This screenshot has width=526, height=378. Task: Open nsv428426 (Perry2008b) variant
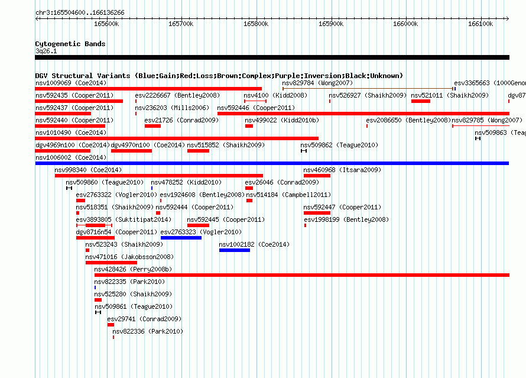point(133,269)
